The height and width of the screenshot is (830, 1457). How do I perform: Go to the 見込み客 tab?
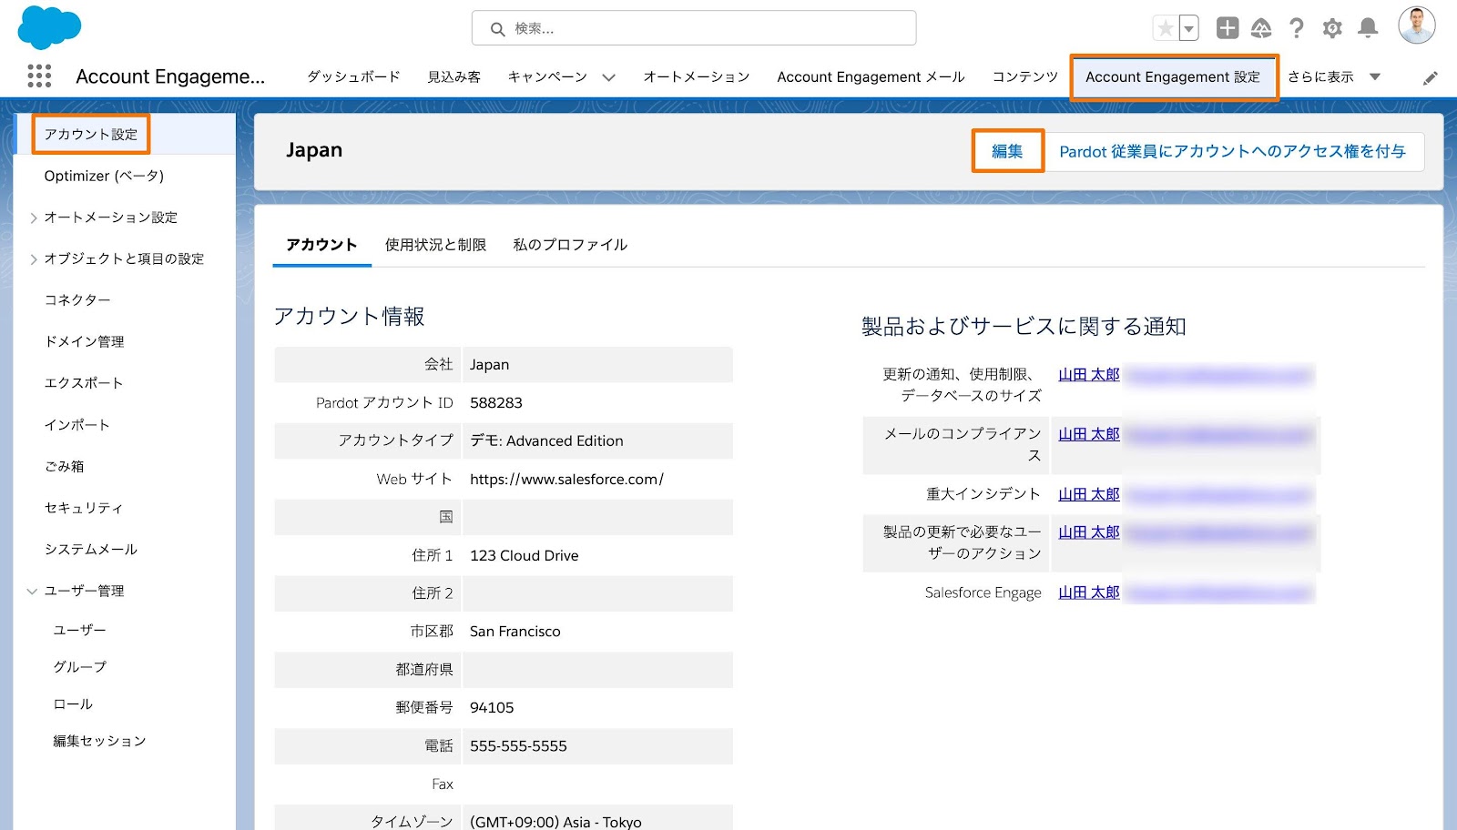click(454, 77)
